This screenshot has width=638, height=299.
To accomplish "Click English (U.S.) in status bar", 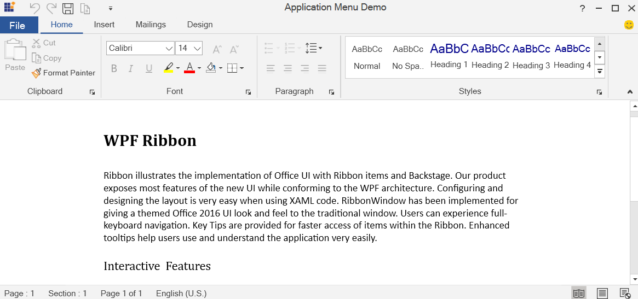I will click(x=181, y=294).
